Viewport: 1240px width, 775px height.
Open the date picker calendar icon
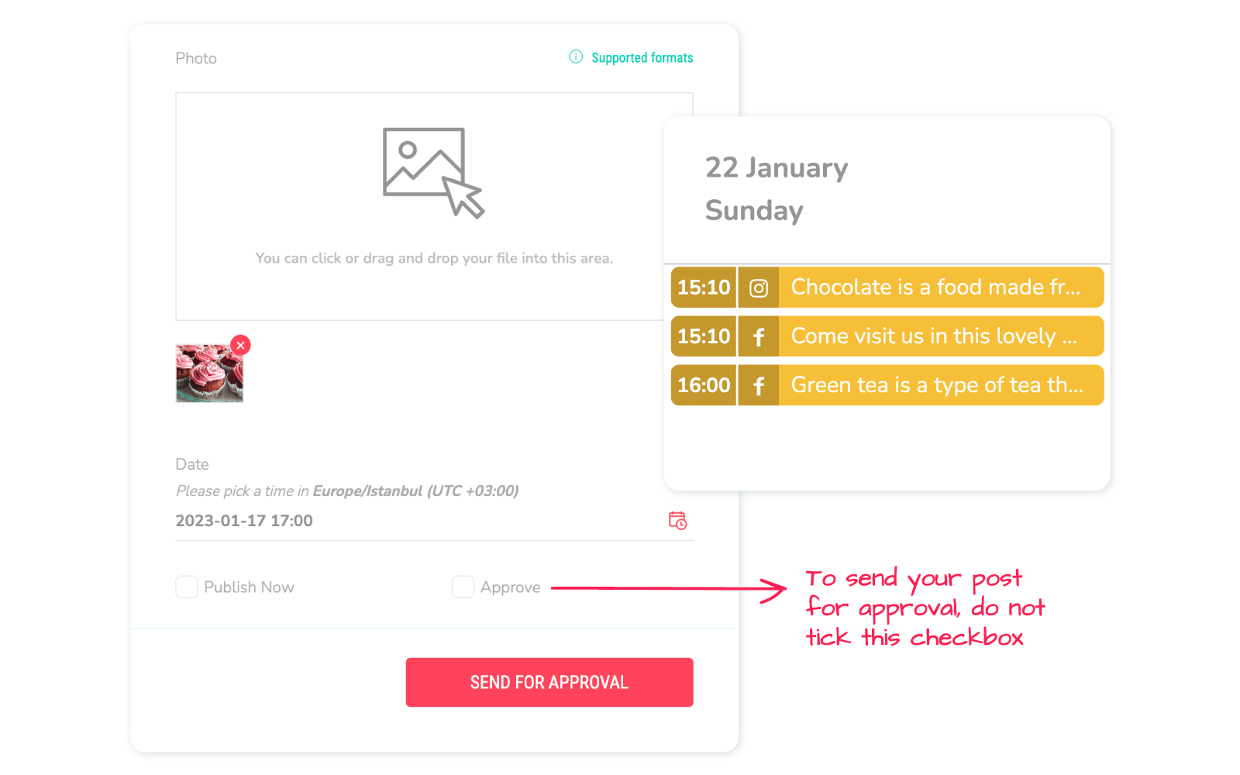click(678, 520)
